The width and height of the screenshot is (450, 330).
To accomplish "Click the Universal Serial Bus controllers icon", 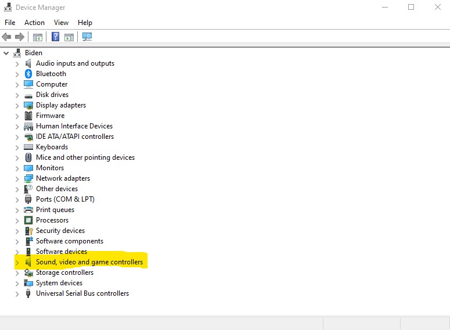I will pyautogui.click(x=28, y=293).
